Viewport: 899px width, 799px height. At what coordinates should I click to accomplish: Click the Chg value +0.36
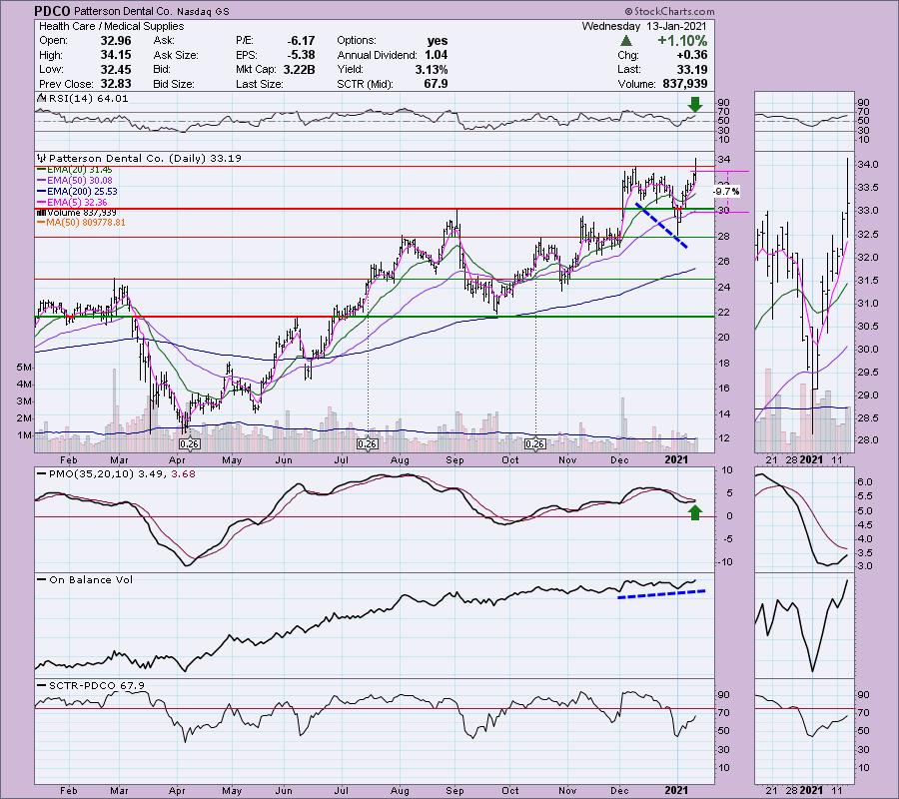pyautogui.click(x=692, y=55)
